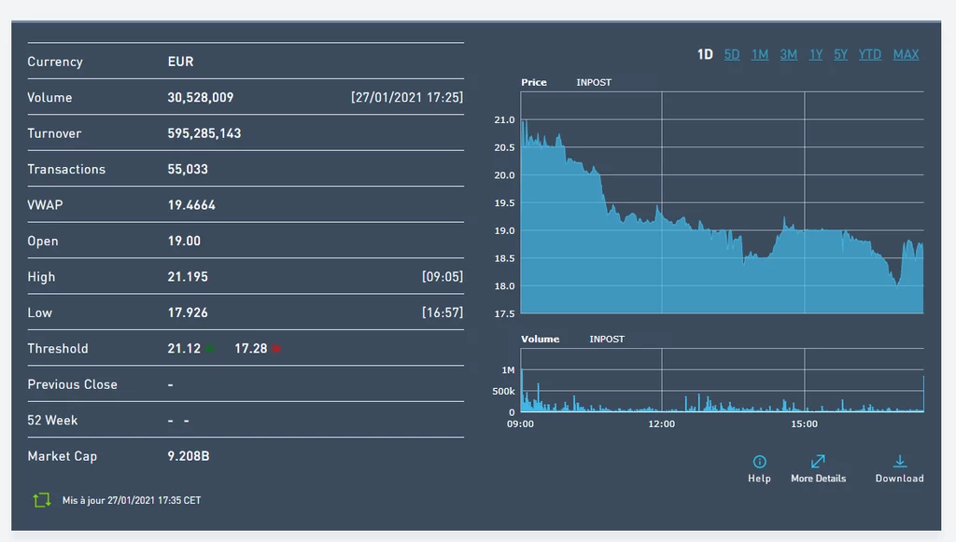Click the Volume chart title

[540, 340]
